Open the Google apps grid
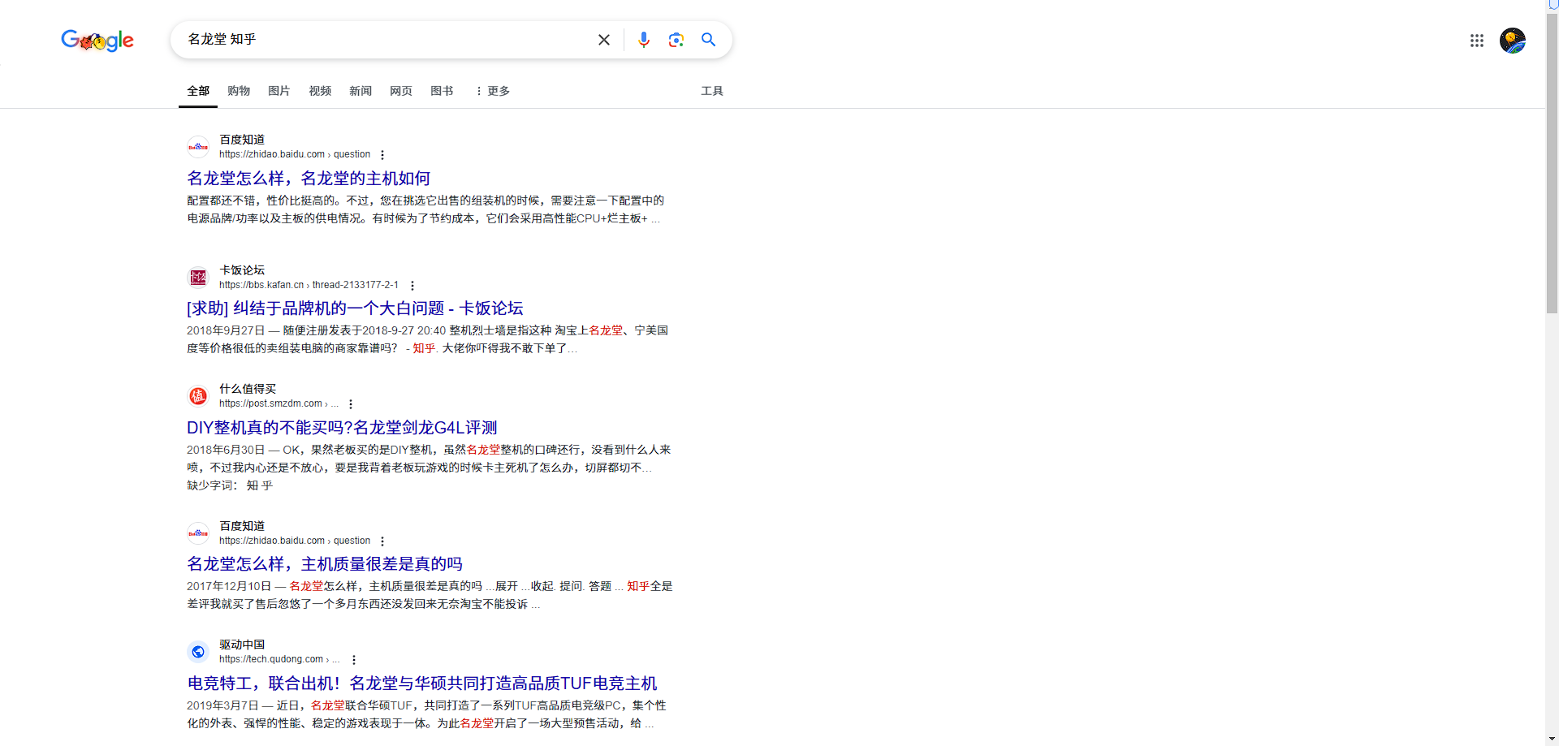Viewport: 1559px width, 746px height. point(1477,41)
